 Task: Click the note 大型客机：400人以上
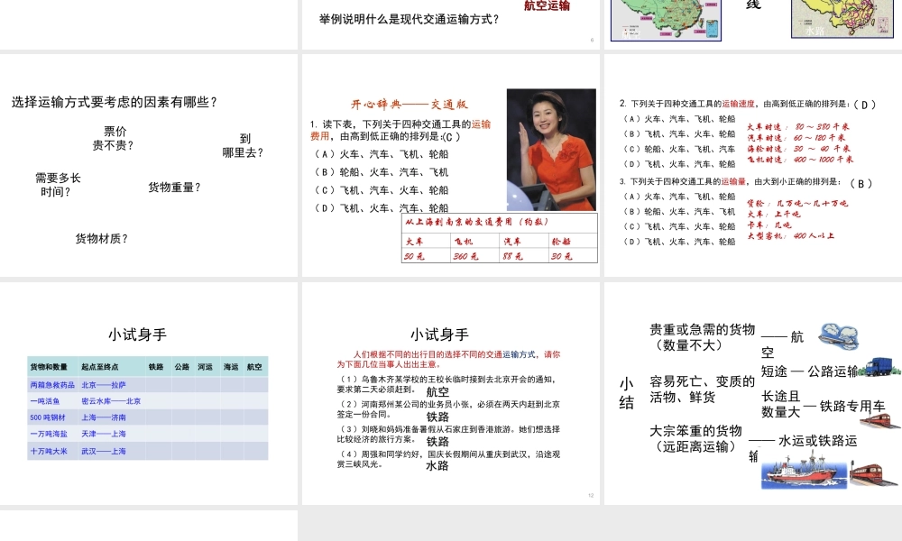[791, 235]
